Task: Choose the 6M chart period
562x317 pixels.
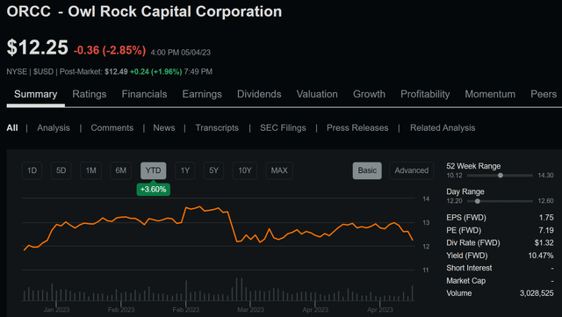Action: [x=121, y=170]
